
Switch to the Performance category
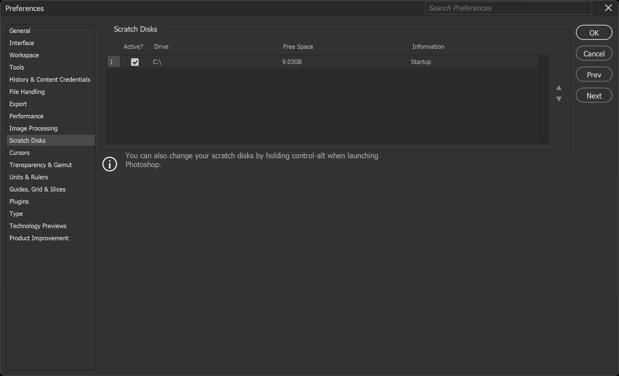pyautogui.click(x=27, y=116)
